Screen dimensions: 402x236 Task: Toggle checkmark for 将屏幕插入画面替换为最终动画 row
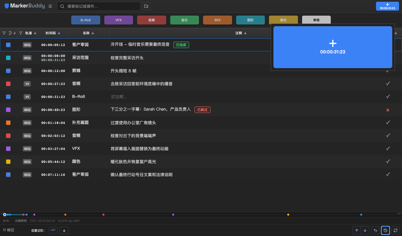tap(388, 149)
